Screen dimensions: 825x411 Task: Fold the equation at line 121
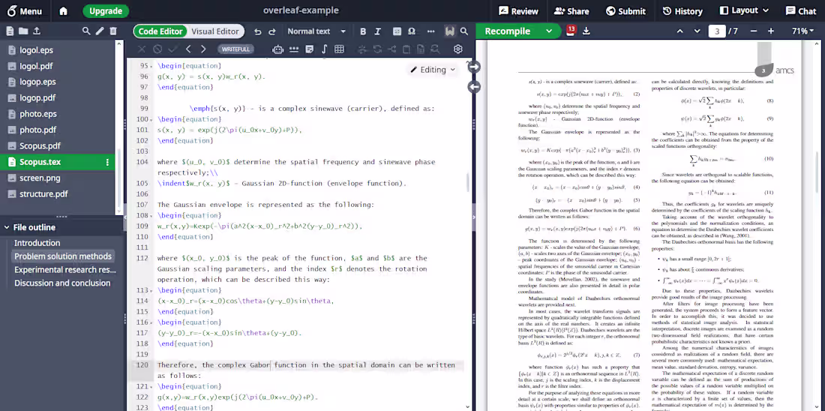point(151,387)
